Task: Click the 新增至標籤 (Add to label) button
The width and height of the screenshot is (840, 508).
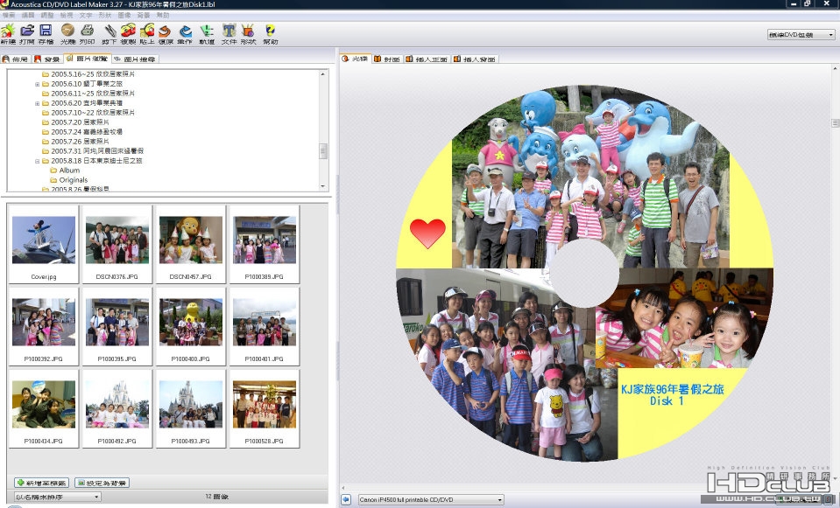Action: [x=42, y=483]
